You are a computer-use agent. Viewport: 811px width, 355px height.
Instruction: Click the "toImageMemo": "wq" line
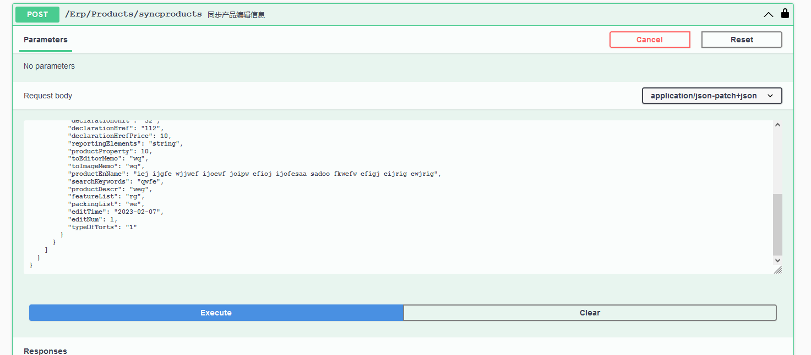[106, 166]
